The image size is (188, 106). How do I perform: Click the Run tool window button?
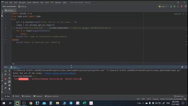(x=7, y=96)
